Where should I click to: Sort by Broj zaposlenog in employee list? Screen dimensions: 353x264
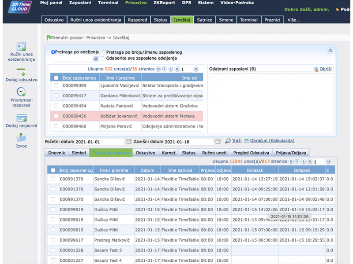tap(79, 78)
